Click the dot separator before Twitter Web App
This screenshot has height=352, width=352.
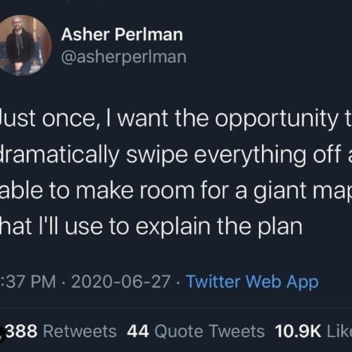click(x=178, y=282)
